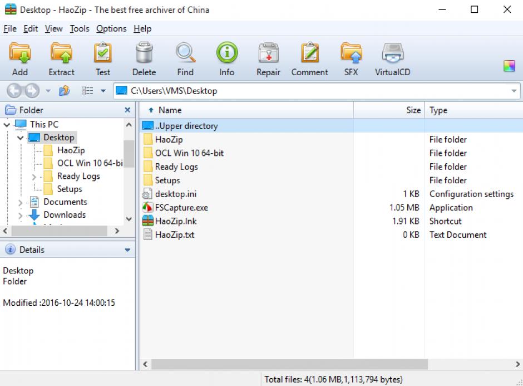Sort by the Type column header
523x386 pixels.
[473, 110]
